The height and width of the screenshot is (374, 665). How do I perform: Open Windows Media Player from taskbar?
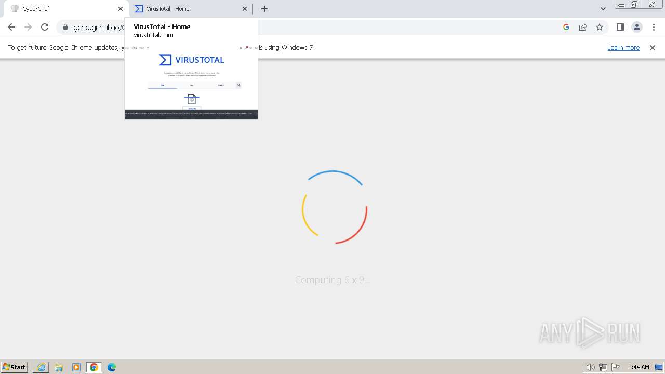pos(76,367)
